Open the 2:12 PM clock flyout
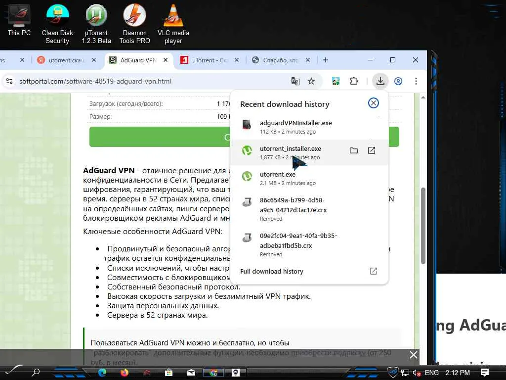Screen dimensions: 506x380 coord(458,373)
